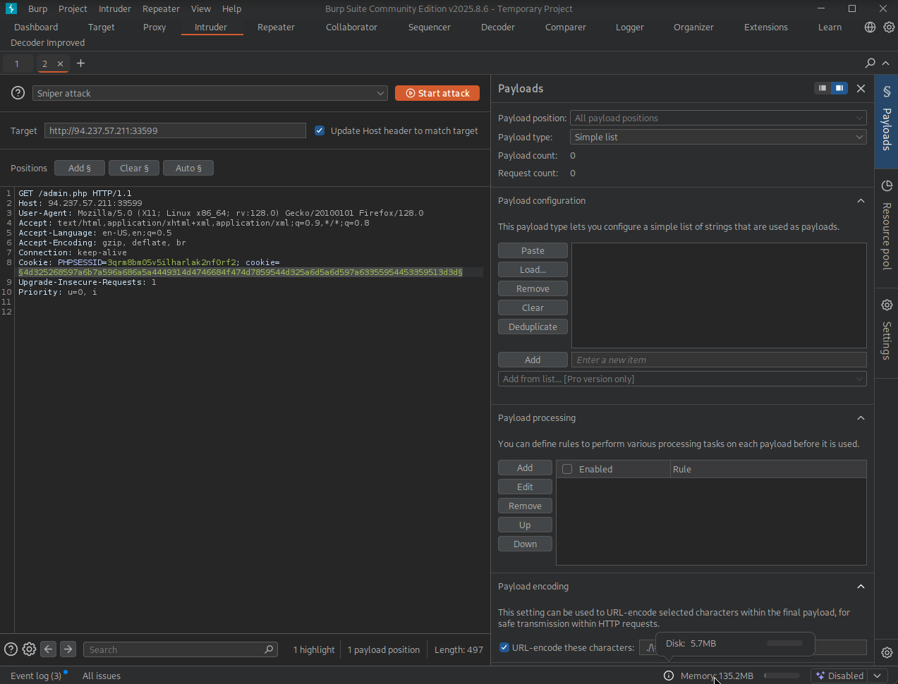Viewport: 898px width, 684px height.
Task: Open the Payload type Simple list dropdown
Action: 718,137
